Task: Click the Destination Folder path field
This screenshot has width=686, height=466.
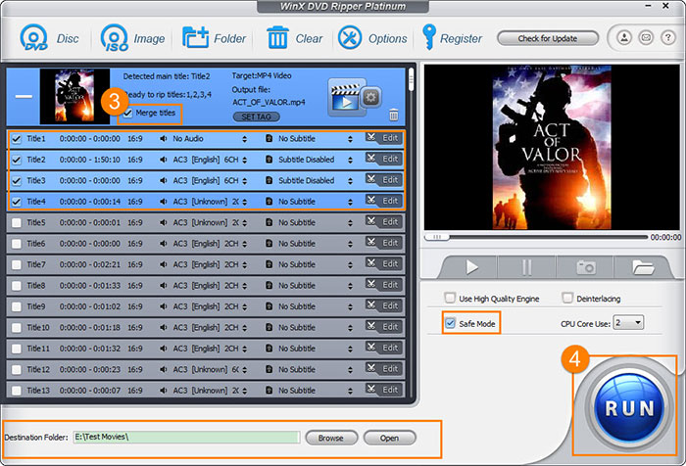Action: [x=187, y=438]
